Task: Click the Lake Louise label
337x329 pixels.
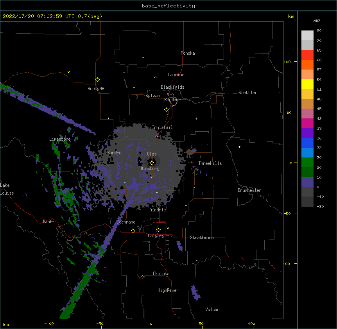Action: 7,189
